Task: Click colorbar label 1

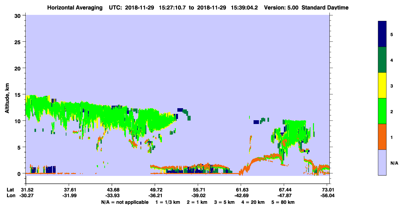Action: [392, 137]
